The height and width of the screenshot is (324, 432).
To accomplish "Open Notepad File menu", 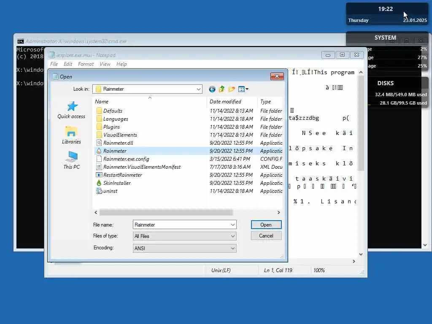I will [x=54, y=64].
